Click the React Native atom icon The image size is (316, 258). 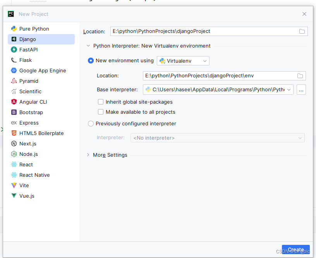[x=14, y=175]
